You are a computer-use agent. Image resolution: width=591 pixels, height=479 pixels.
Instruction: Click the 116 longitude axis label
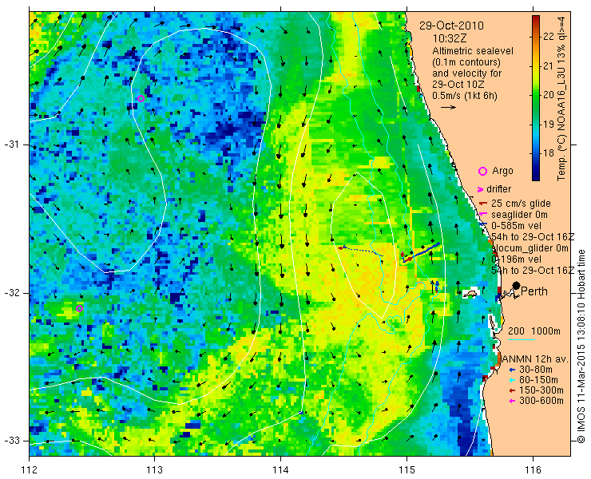[533, 470]
